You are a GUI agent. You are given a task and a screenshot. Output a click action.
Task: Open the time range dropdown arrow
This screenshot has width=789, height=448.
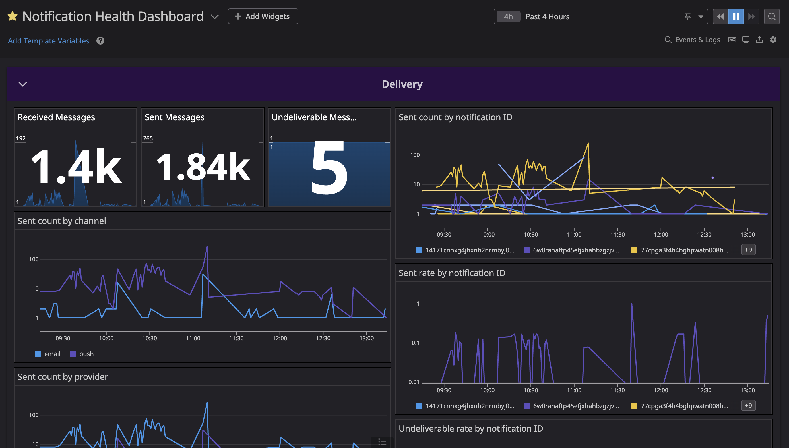[701, 16]
